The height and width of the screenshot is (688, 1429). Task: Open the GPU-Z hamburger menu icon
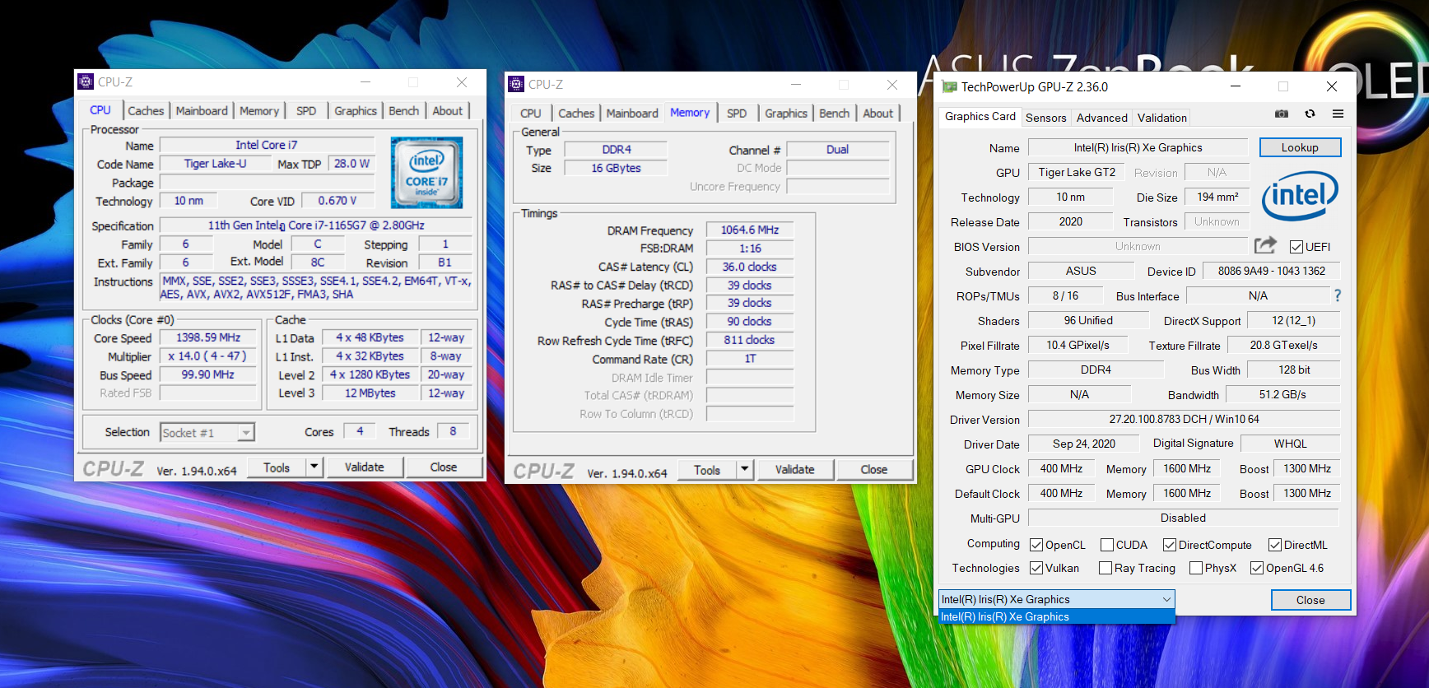click(1338, 114)
